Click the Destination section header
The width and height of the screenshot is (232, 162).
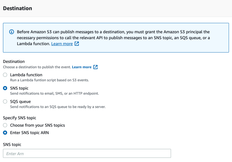pyautogui.click(x=18, y=8)
